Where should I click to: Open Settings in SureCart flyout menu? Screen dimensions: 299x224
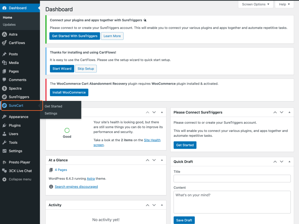pos(51,113)
